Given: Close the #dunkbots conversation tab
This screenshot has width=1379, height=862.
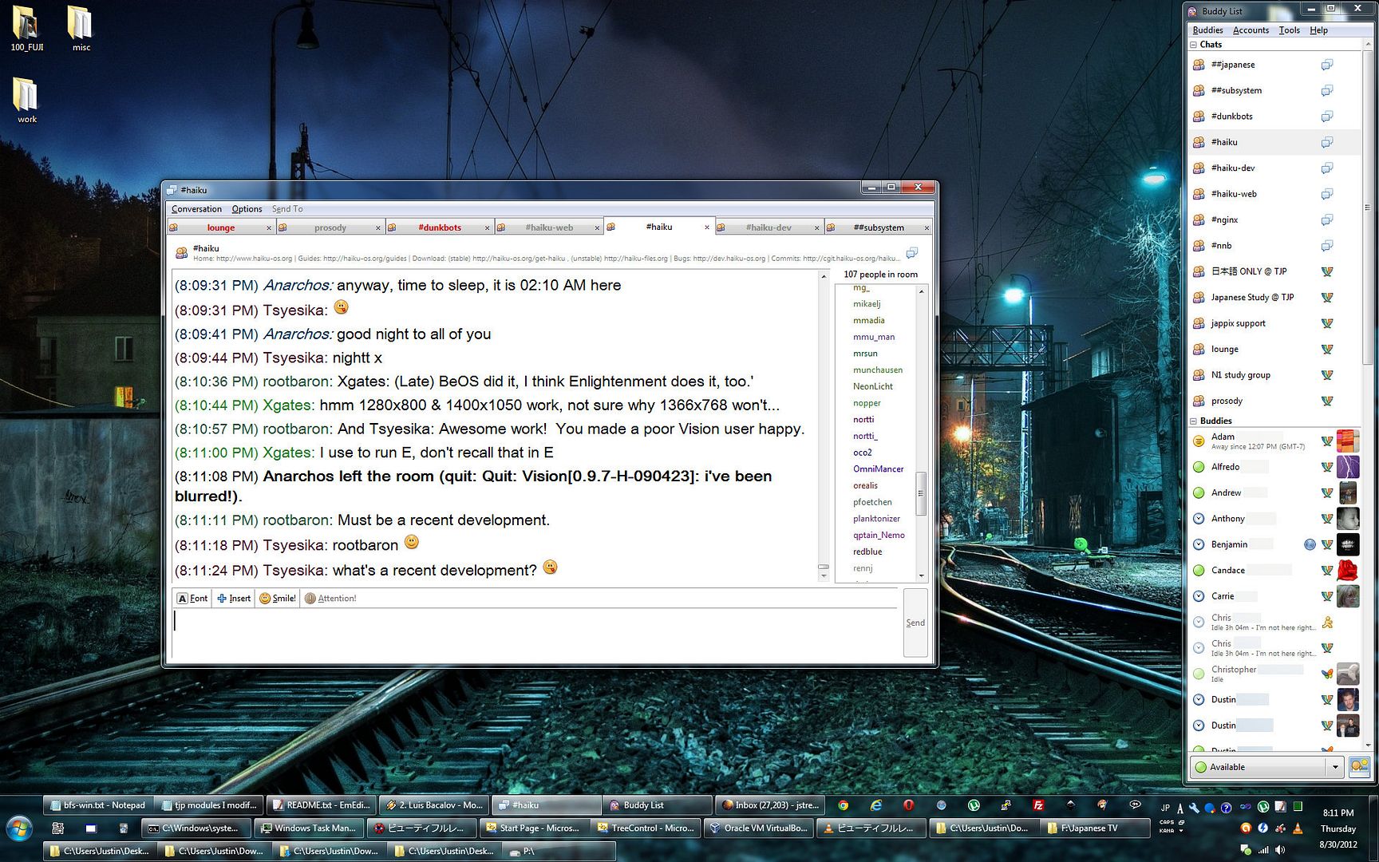Looking at the screenshot, I should (x=487, y=228).
